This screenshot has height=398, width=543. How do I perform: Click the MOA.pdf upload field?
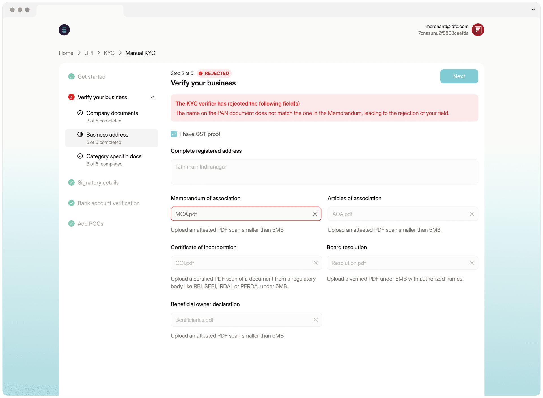click(x=246, y=214)
